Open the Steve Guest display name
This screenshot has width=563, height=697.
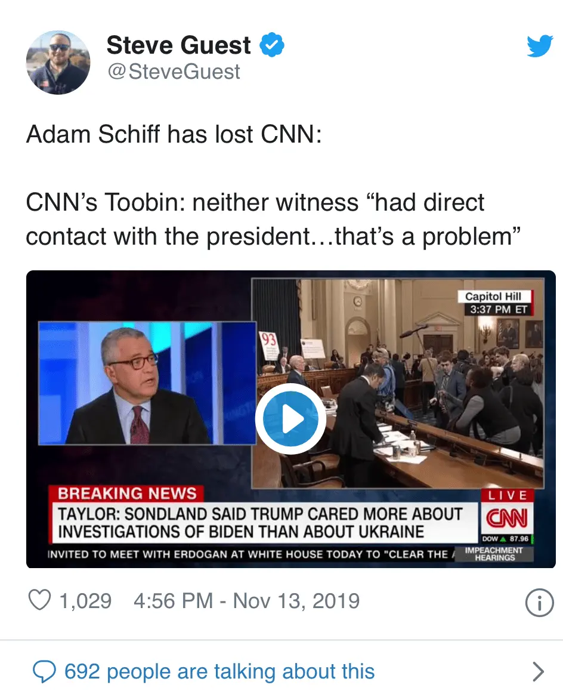(x=178, y=45)
